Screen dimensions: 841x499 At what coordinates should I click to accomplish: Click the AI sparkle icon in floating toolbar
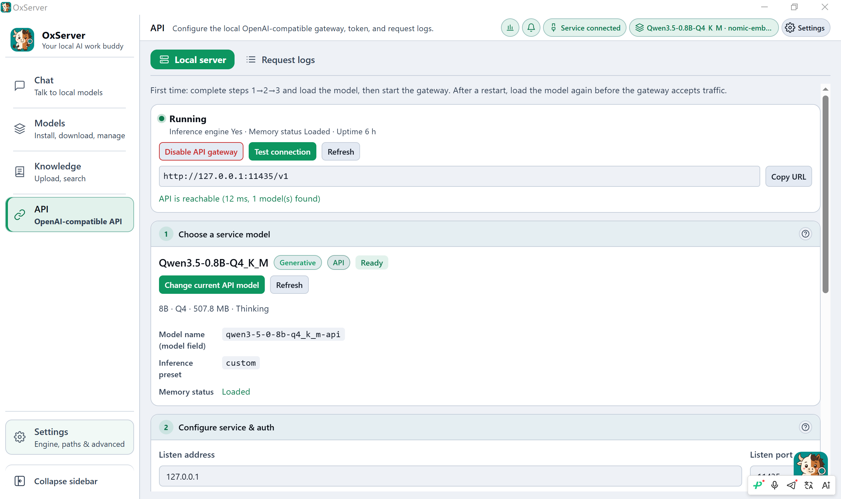point(826,485)
